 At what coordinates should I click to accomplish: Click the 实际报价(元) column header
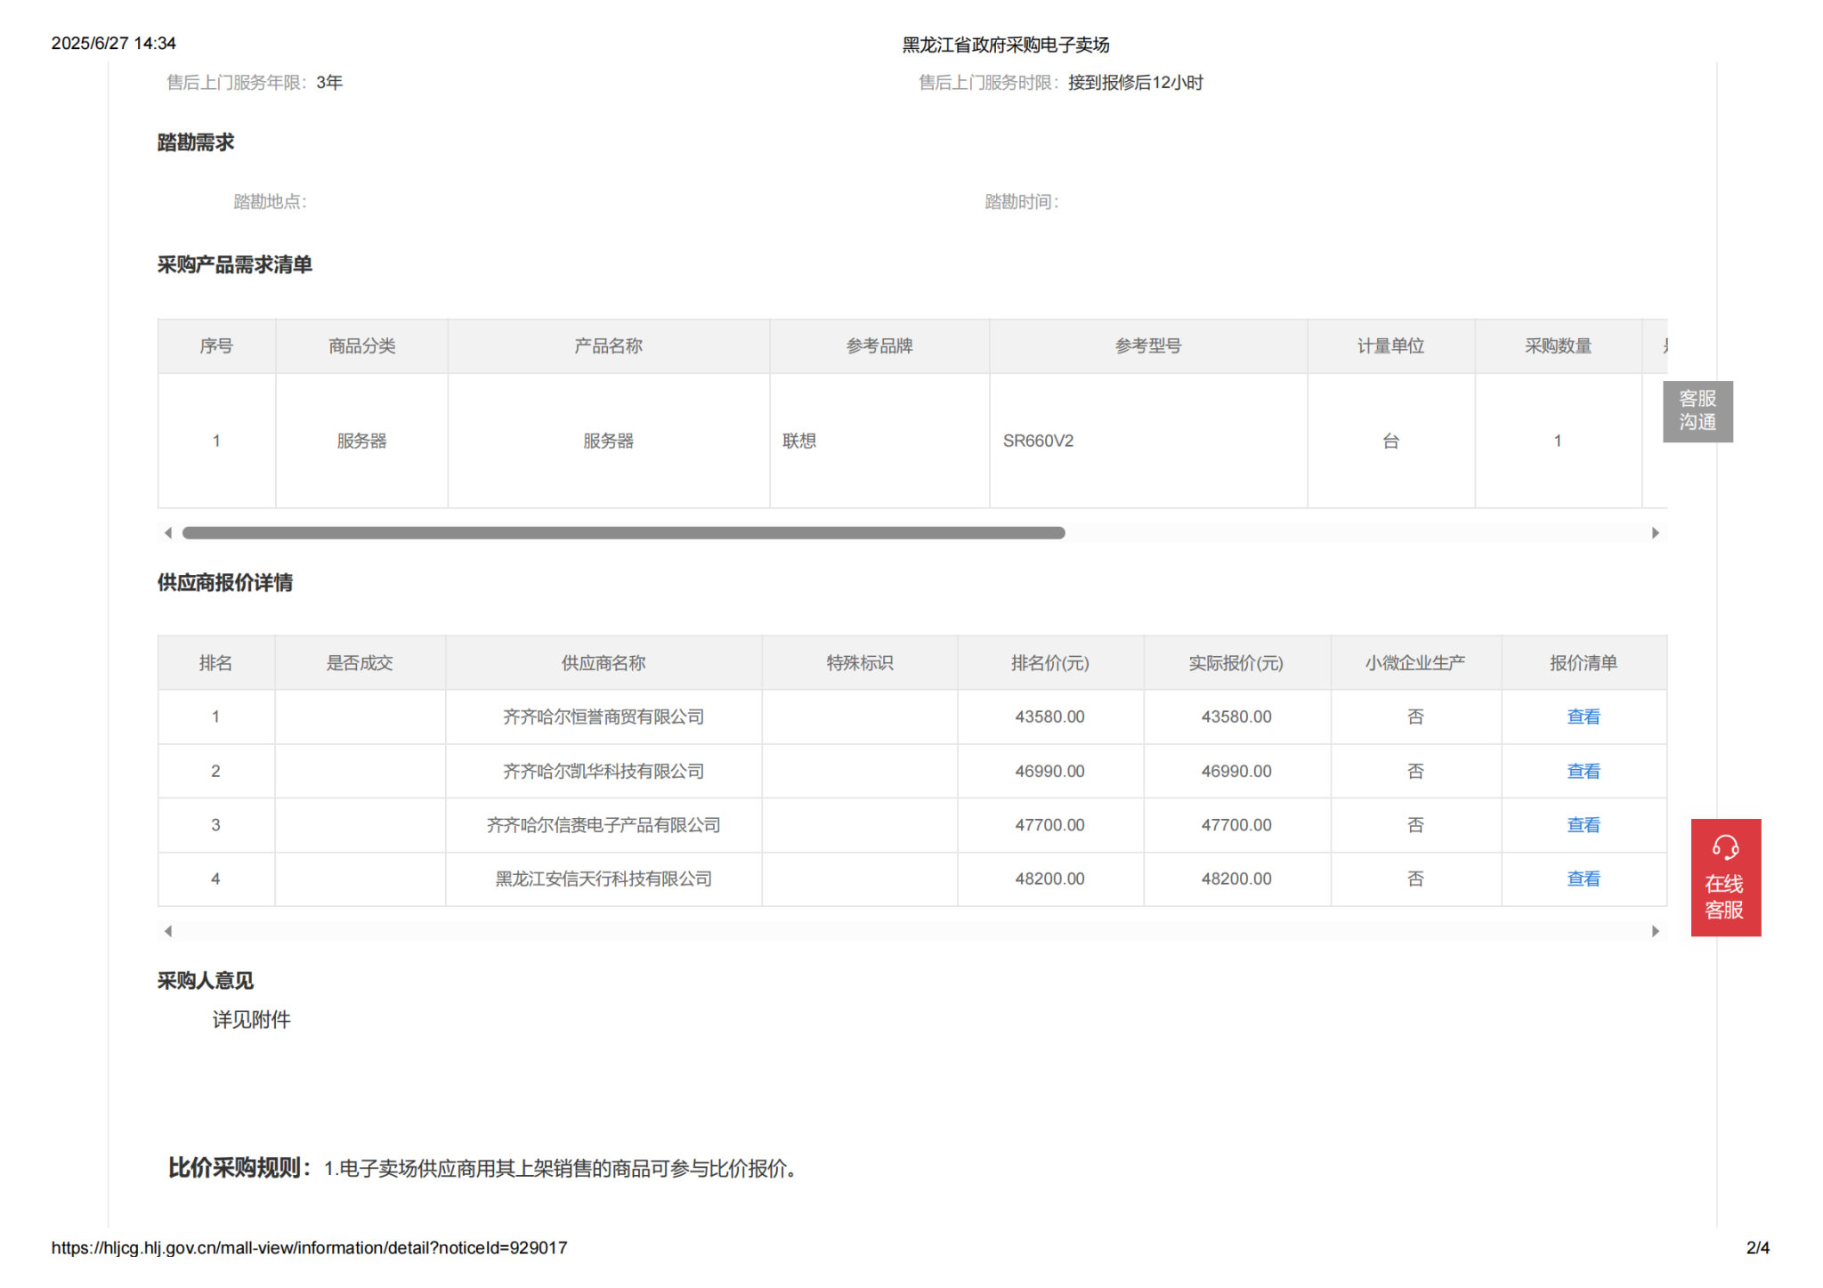[1236, 663]
